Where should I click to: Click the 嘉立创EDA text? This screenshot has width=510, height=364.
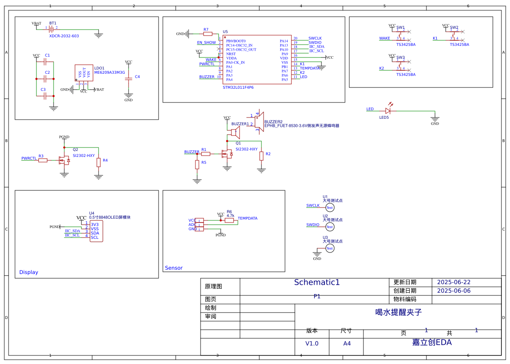(432, 343)
